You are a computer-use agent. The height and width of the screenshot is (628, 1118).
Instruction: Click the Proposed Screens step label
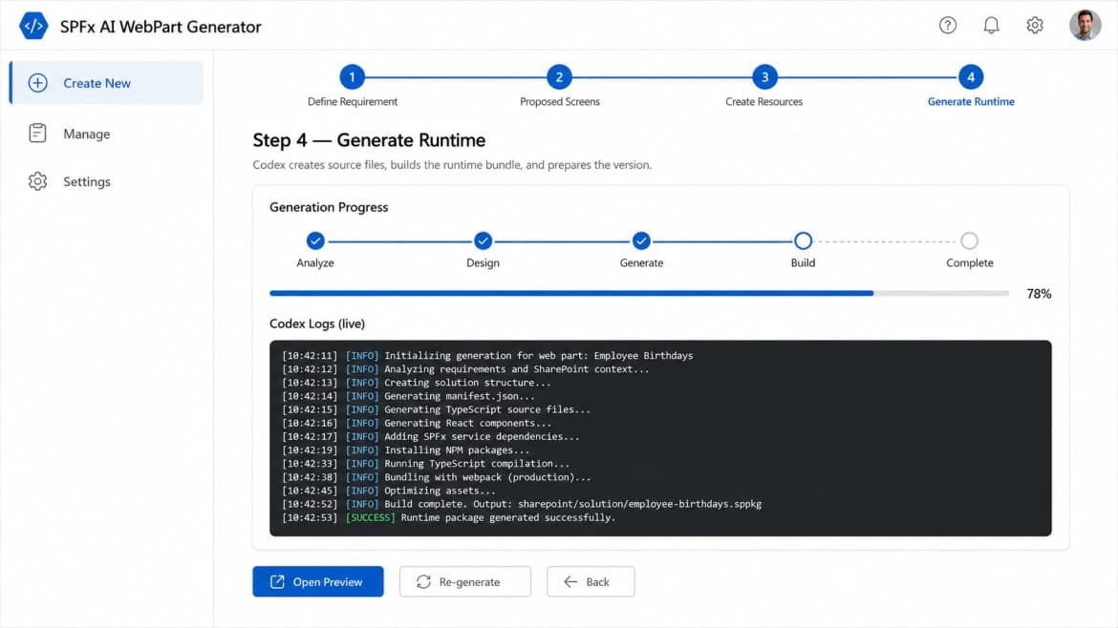click(560, 102)
